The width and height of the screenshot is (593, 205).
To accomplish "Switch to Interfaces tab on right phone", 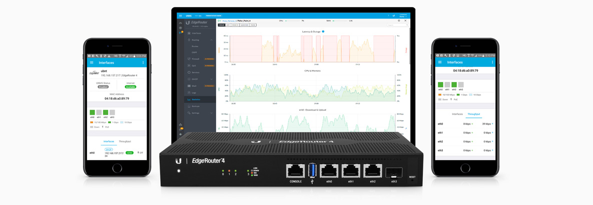I will click(457, 113).
